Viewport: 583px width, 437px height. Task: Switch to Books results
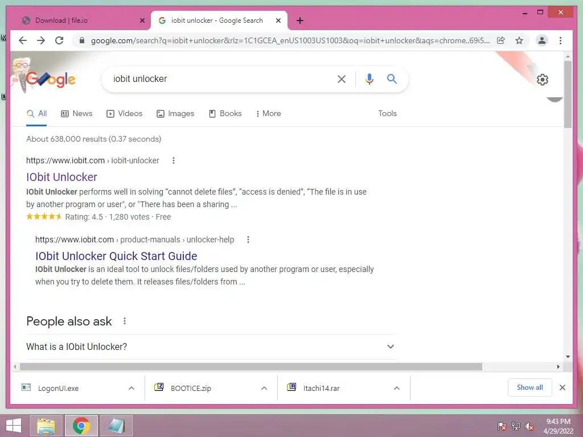point(225,113)
